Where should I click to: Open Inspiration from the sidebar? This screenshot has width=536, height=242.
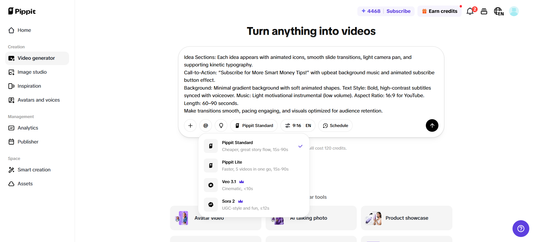pos(37,86)
